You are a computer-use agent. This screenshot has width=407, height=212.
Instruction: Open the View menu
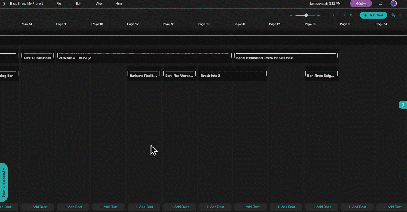point(99,4)
